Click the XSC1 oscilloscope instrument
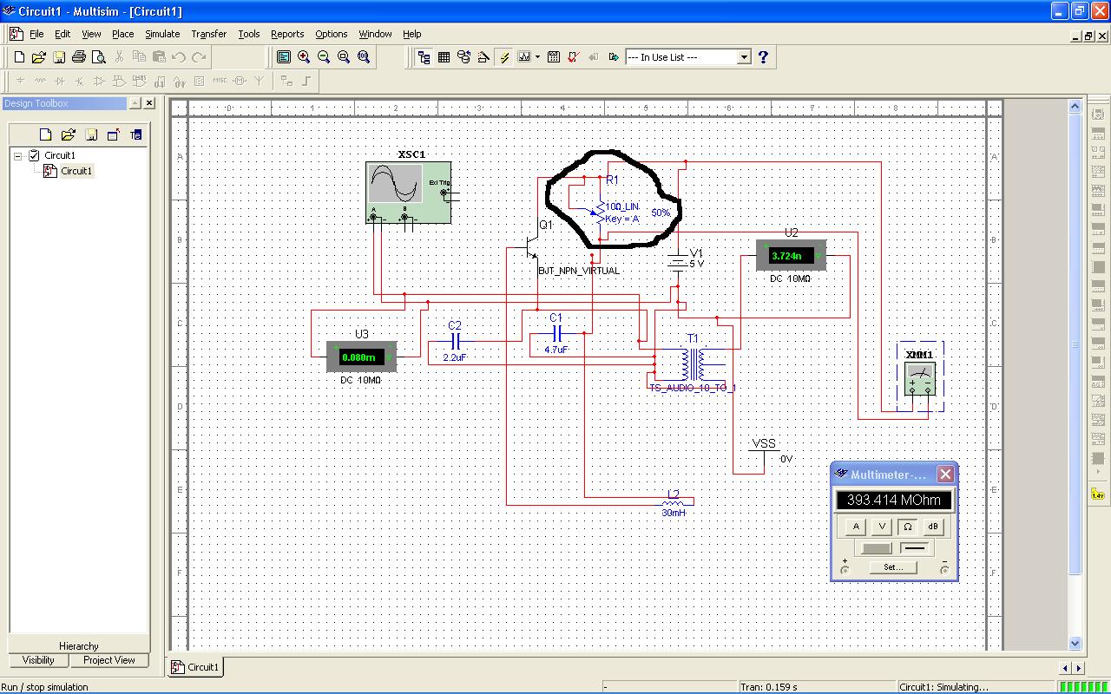Viewport: 1111px width, 694px height. (x=408, y=193)
